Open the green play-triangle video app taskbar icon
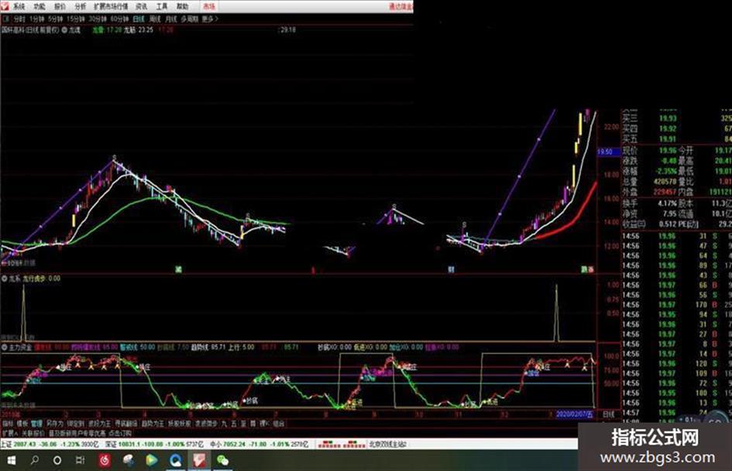The width and height of the screenshot is (732, 471). [x=152, y=460]
